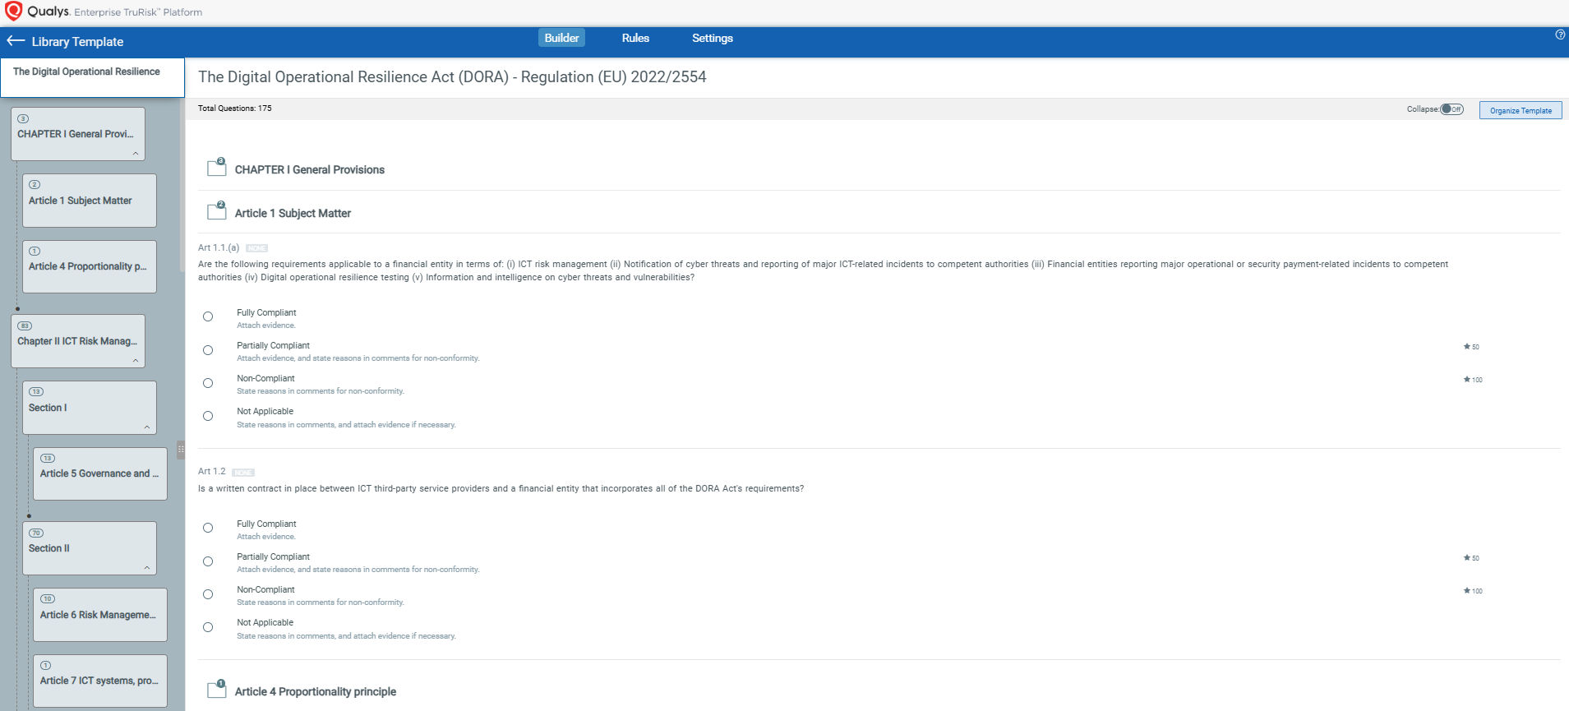
Task: Open the help question mark icon
Action: coord(1560,35)
